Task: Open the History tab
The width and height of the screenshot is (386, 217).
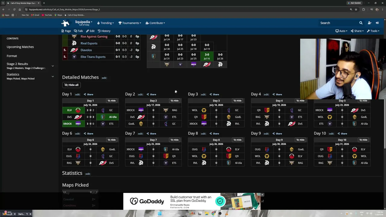Action: (104, 31)
